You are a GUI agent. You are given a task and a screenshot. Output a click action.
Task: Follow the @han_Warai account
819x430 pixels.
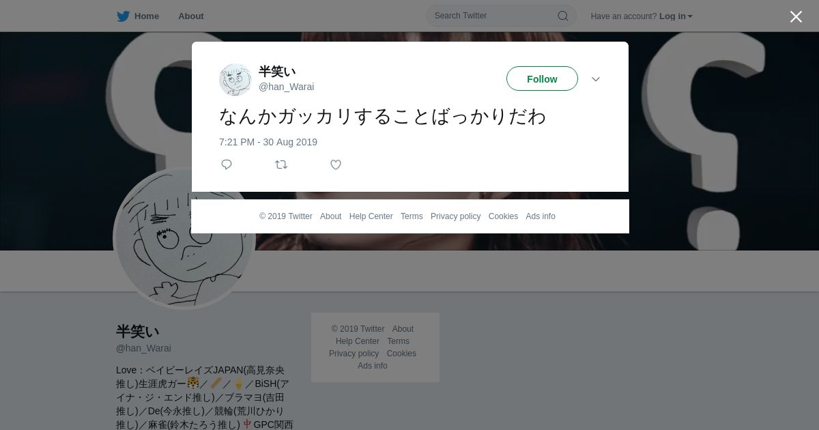point(542,78)
